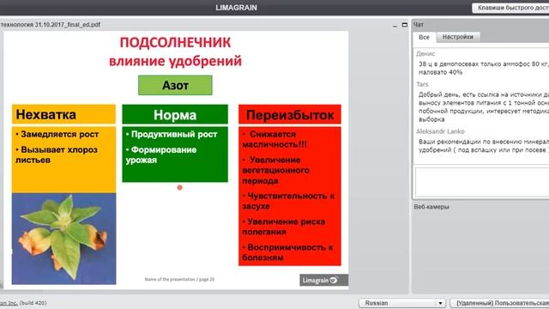Click 'Чувствительность к засухе' bullet

tap(288, 201)
